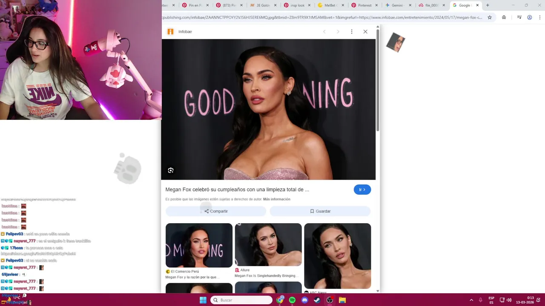The image size is (545, 306).
Task: Click the 'El Comercio Perú' source label
Action: click(x=185, y=272)
